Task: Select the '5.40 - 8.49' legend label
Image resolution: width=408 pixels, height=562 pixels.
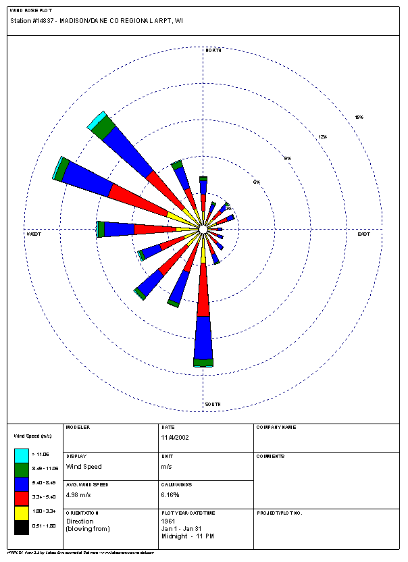Action: (44, 483)
